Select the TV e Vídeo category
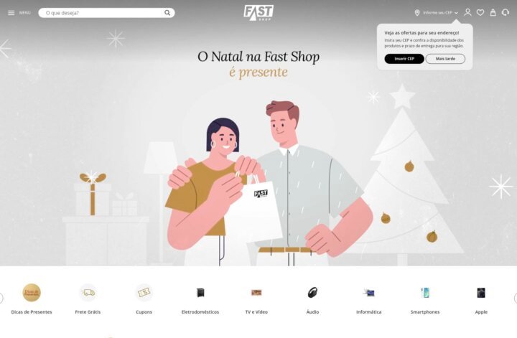 (256, 299)
